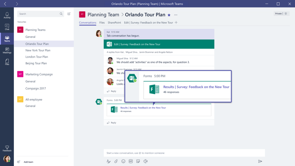
Task: Start a video meeting from compose bar
Action: tap(146, 161)
